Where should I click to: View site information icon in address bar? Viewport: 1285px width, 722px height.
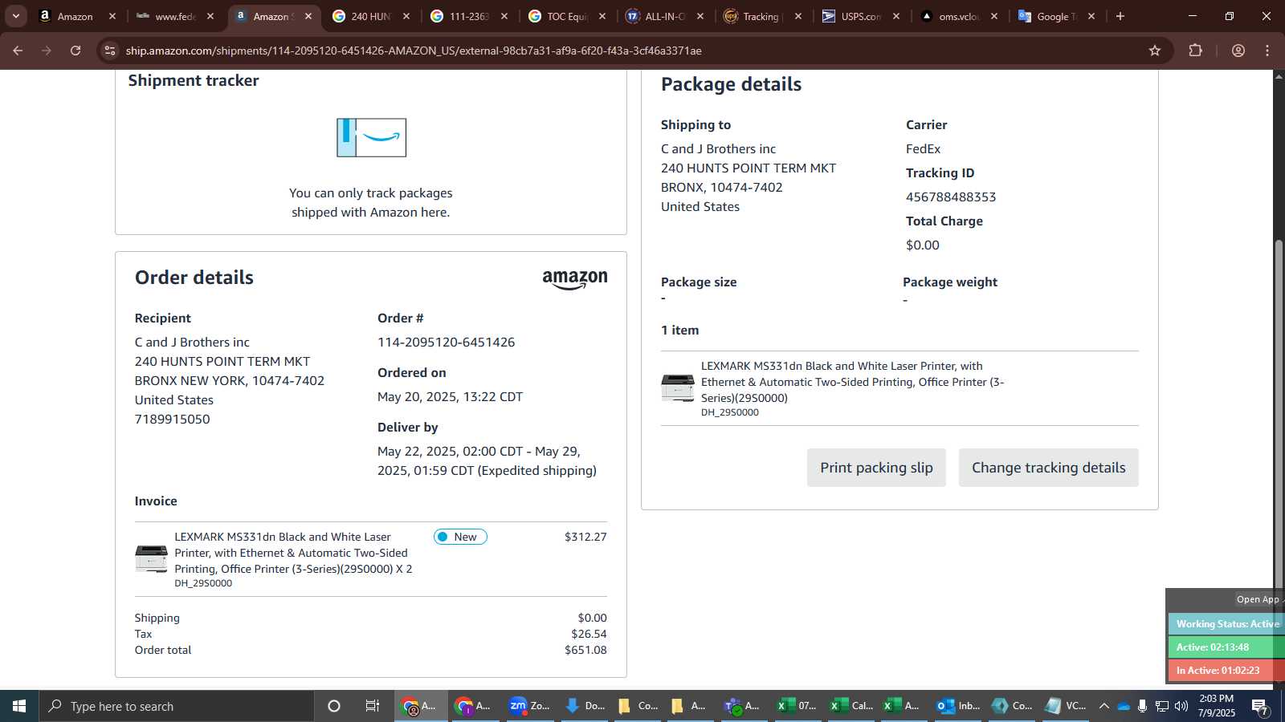[x=110, y=51]
